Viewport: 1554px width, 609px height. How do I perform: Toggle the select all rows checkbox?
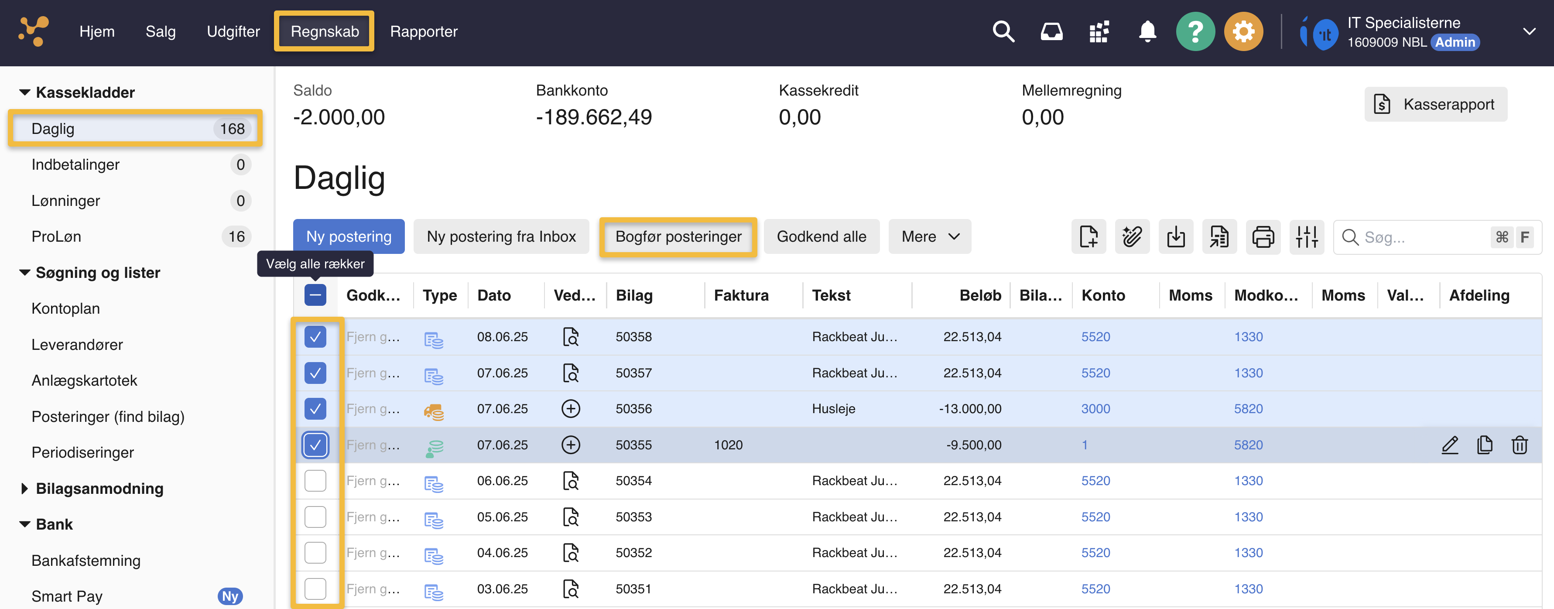point(315,295)
